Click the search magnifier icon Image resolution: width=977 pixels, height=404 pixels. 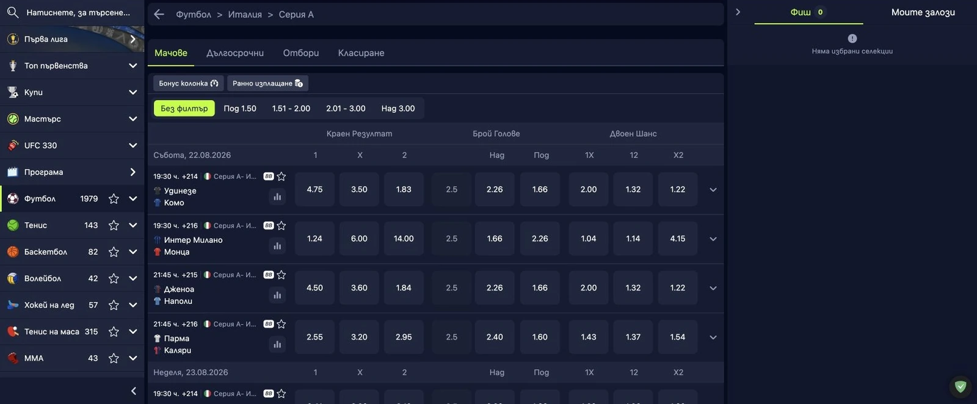pos(13,12)
